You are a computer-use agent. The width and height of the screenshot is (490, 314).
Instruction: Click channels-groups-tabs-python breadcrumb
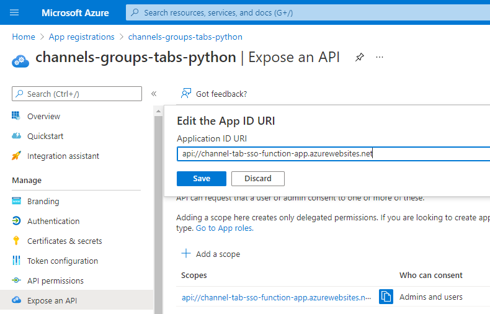point(185,37)
